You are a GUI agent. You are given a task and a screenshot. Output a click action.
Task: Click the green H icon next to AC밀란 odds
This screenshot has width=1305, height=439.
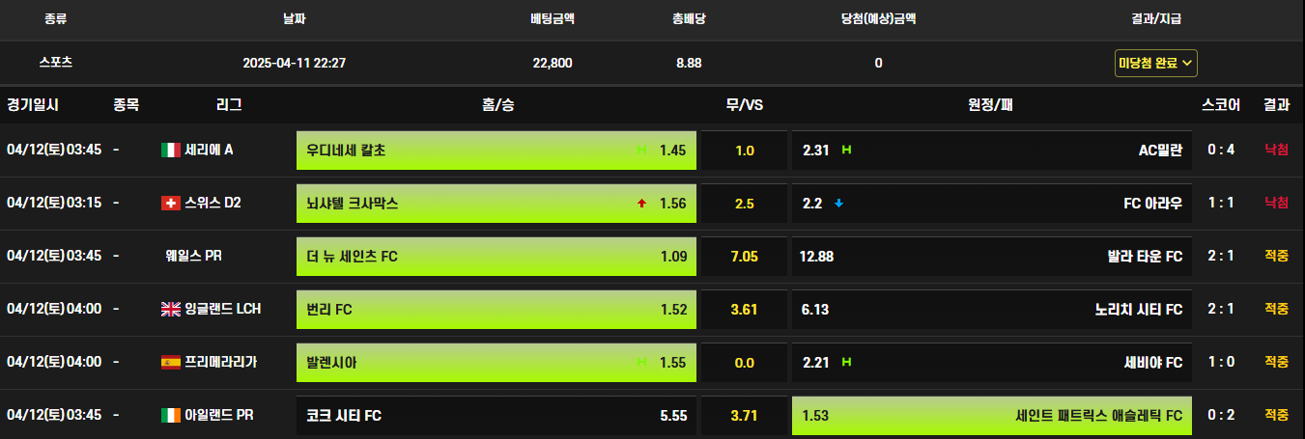[846, 150]
